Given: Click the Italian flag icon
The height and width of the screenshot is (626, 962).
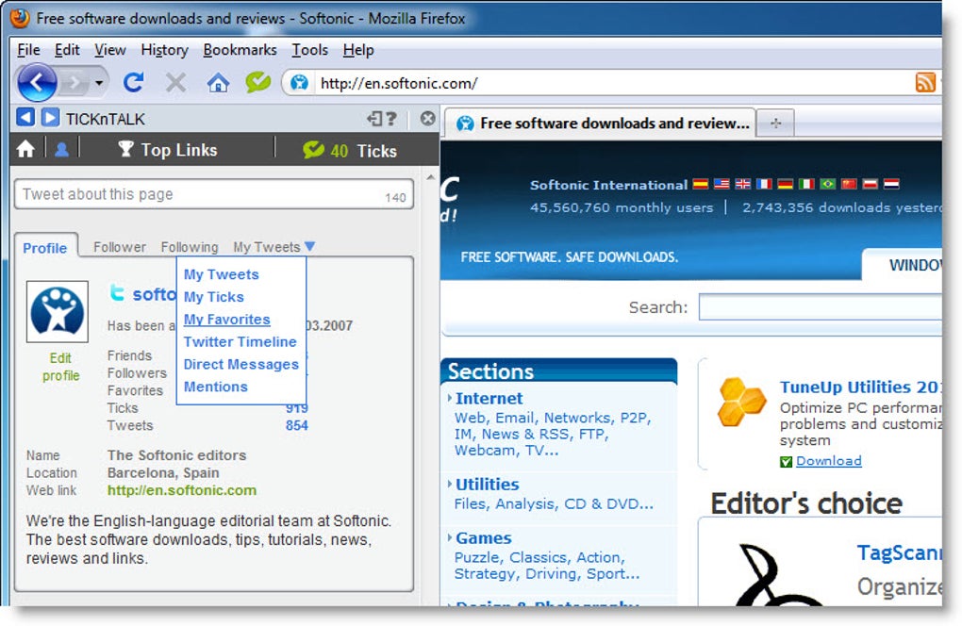Looking at the screenshot, I should [x=806, y=184].
